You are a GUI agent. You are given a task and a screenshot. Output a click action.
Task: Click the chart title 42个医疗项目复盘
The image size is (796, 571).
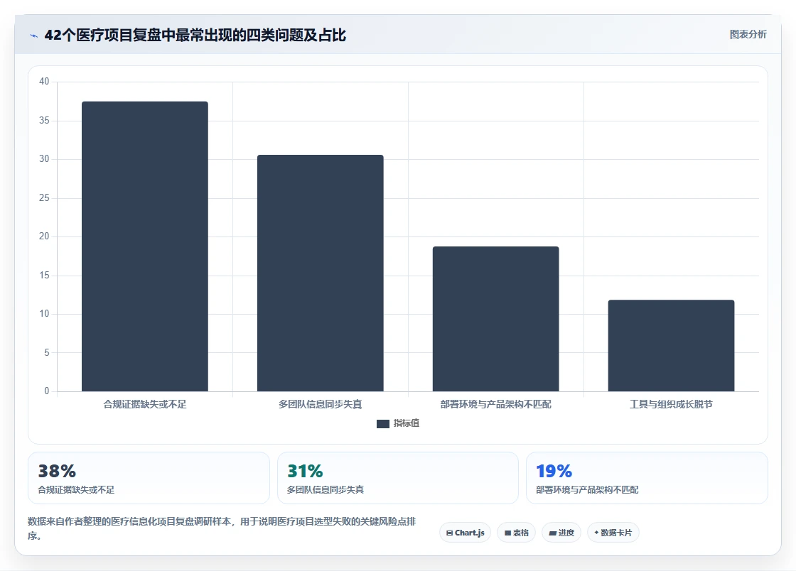tap(195, 35)
